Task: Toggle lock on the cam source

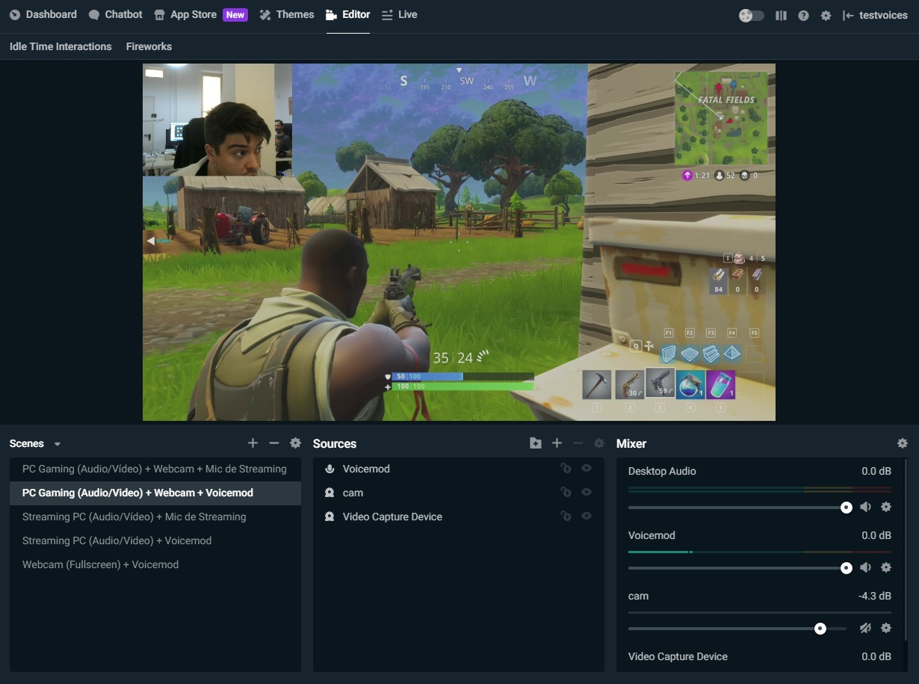Action: point(566,493)
